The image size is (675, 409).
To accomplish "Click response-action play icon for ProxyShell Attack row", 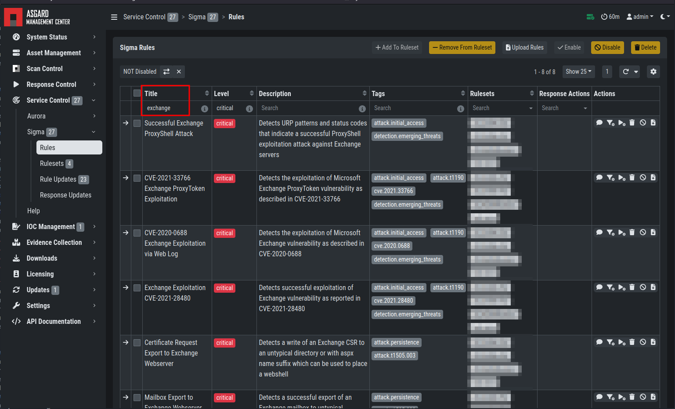I will tap(621, 123).
